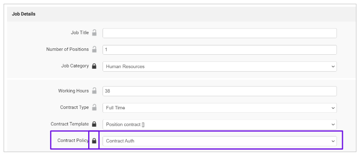359x153 pixels.
Task: Click the Position contract dropdown chevron
Action: point(333,125)
